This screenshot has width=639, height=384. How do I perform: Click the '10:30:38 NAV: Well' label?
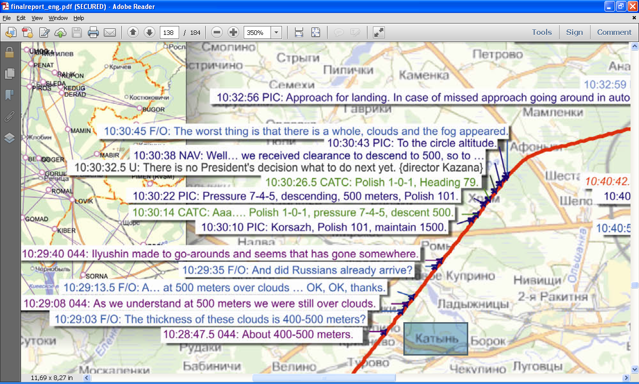[x=309, y=155]
